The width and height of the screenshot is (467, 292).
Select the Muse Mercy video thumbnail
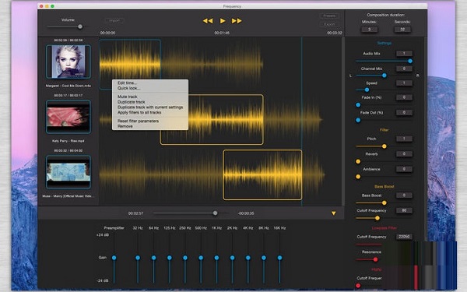(x=68, y=172)
